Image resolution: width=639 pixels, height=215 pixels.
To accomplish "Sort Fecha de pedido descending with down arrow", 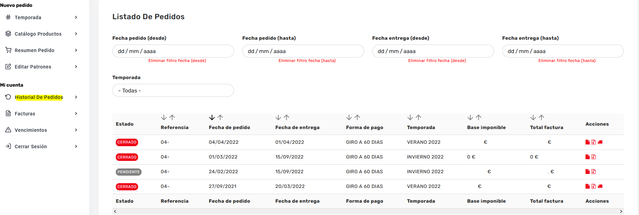I will click(x=212, y=117).
